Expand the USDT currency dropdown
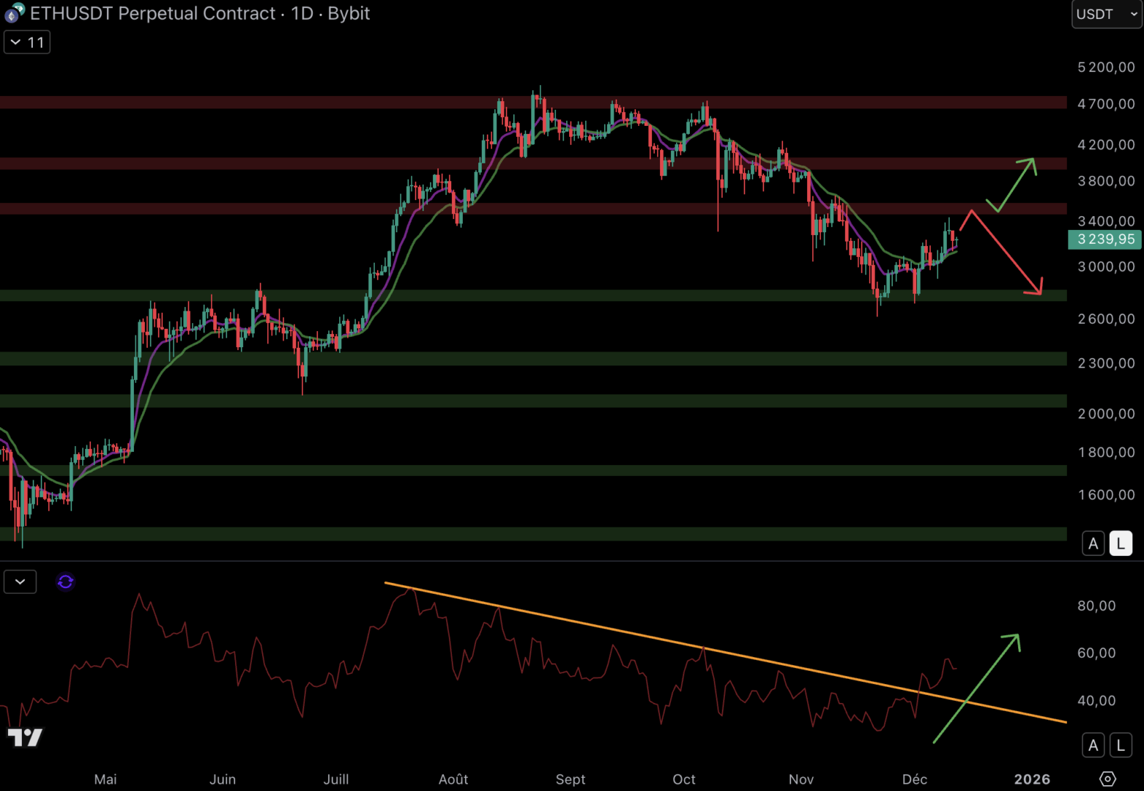 point(1106,14)
